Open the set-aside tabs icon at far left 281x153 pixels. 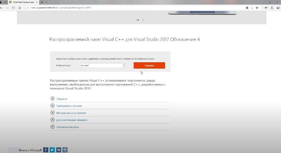(1, 2)
